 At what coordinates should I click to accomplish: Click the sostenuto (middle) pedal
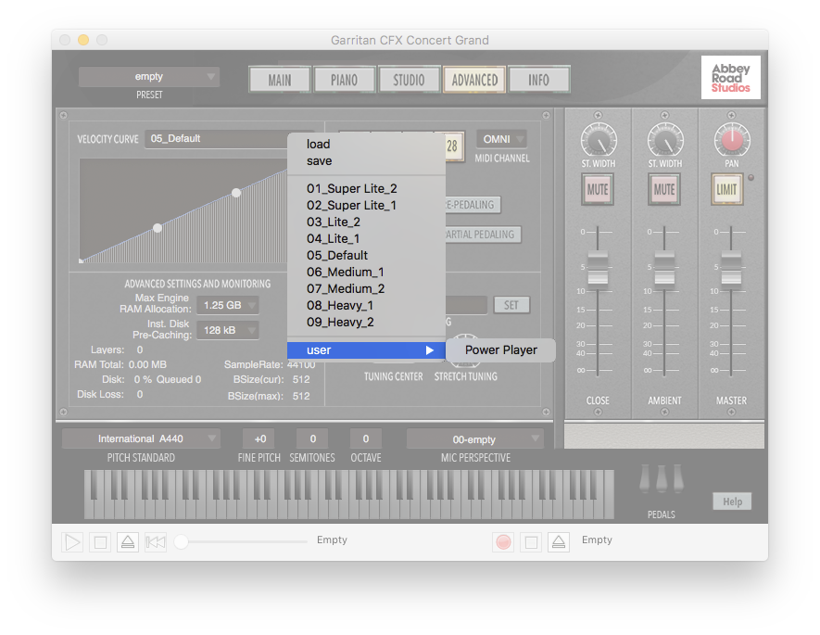tap(662, 478)
